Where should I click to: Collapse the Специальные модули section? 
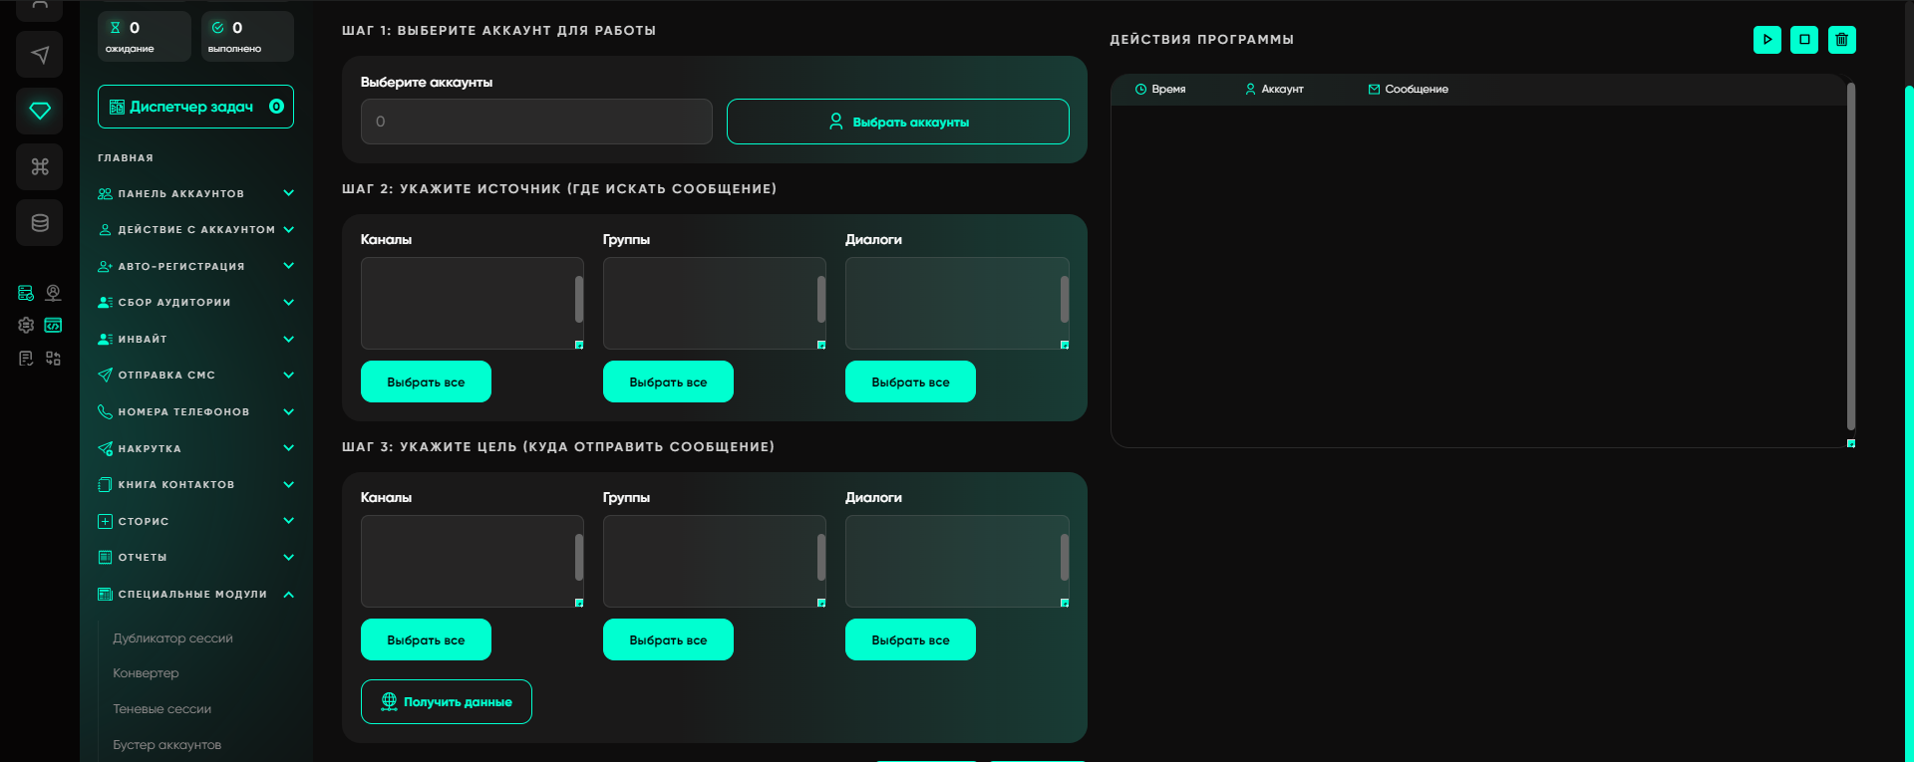click(x=288, y=595)
